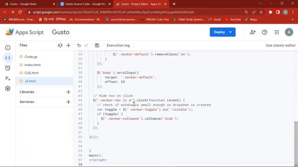298x167 pixels.
Task: Open the Documentation bookmark
Action: coord(86,19)
